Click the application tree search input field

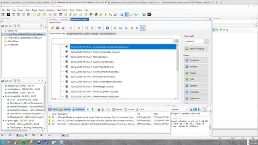coord(112,41)
